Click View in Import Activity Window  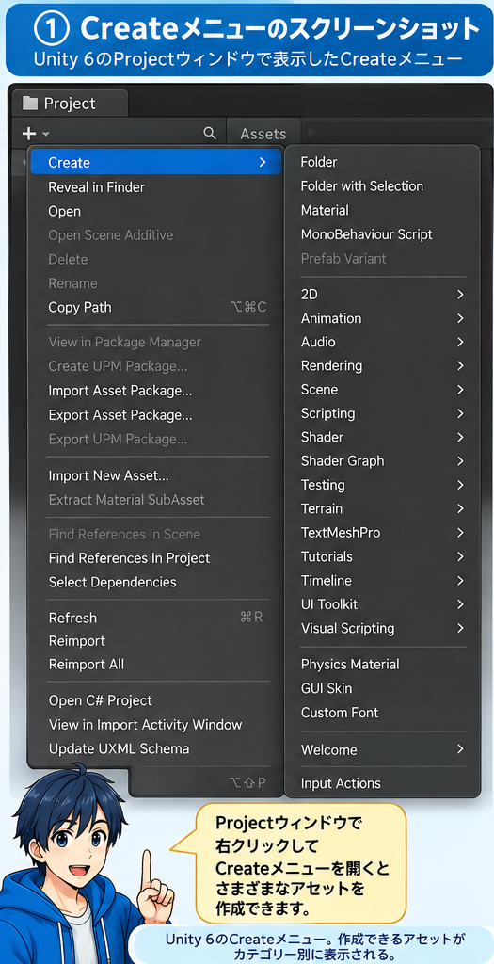pyautogui.click(x=157, y=725)
